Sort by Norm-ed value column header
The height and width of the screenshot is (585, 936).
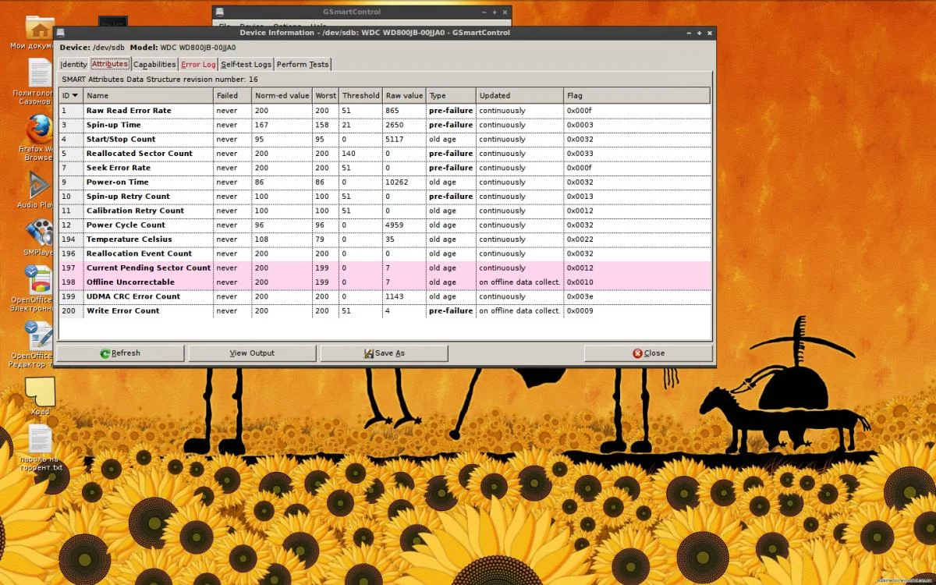(x=282, y=96)
